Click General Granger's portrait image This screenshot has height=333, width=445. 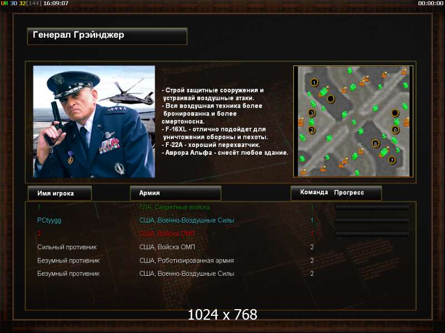tap(94, 122)
